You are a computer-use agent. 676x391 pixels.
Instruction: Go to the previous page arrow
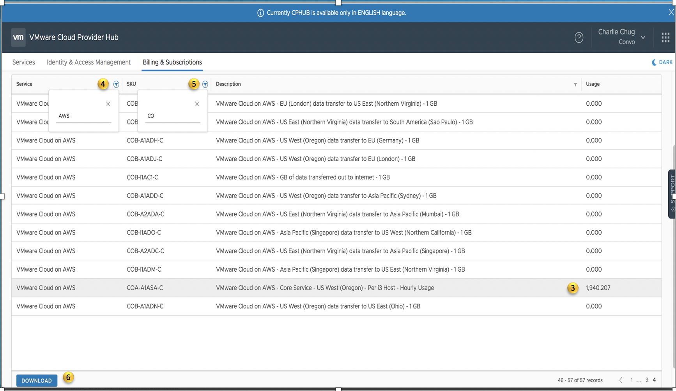coord(621,380)
